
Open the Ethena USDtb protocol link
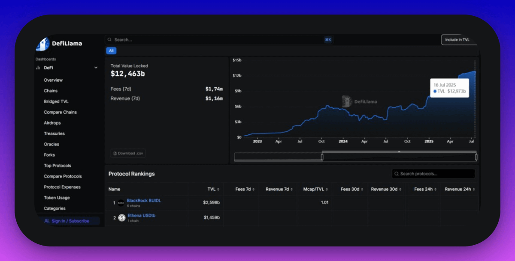(x=142, y=215)
